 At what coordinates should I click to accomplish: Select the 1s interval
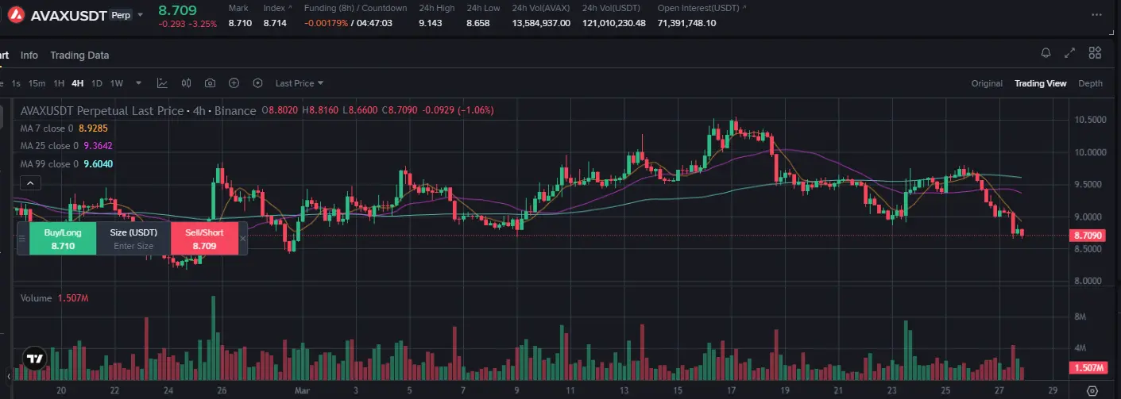pos(16,83)
